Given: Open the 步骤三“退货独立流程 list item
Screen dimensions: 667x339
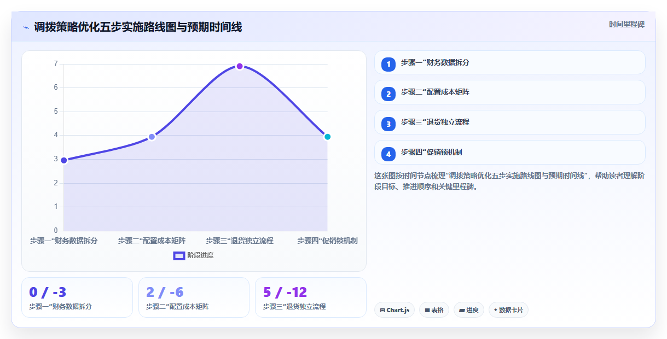Looking at the screenshot, I should pyautogui.click(x=510, y=122).
